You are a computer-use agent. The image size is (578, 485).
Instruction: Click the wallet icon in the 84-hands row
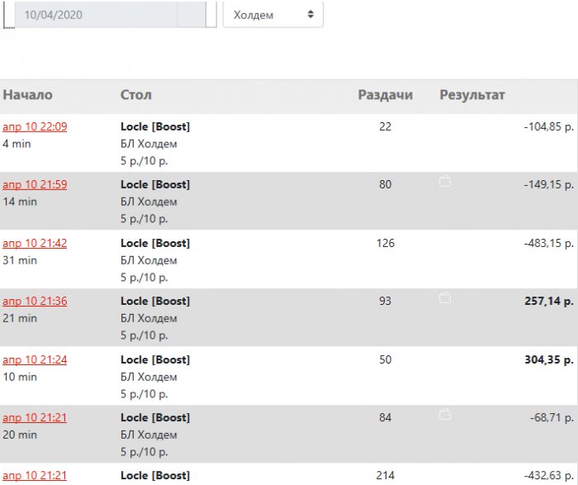pyautogui.click(x=445, y=416)
